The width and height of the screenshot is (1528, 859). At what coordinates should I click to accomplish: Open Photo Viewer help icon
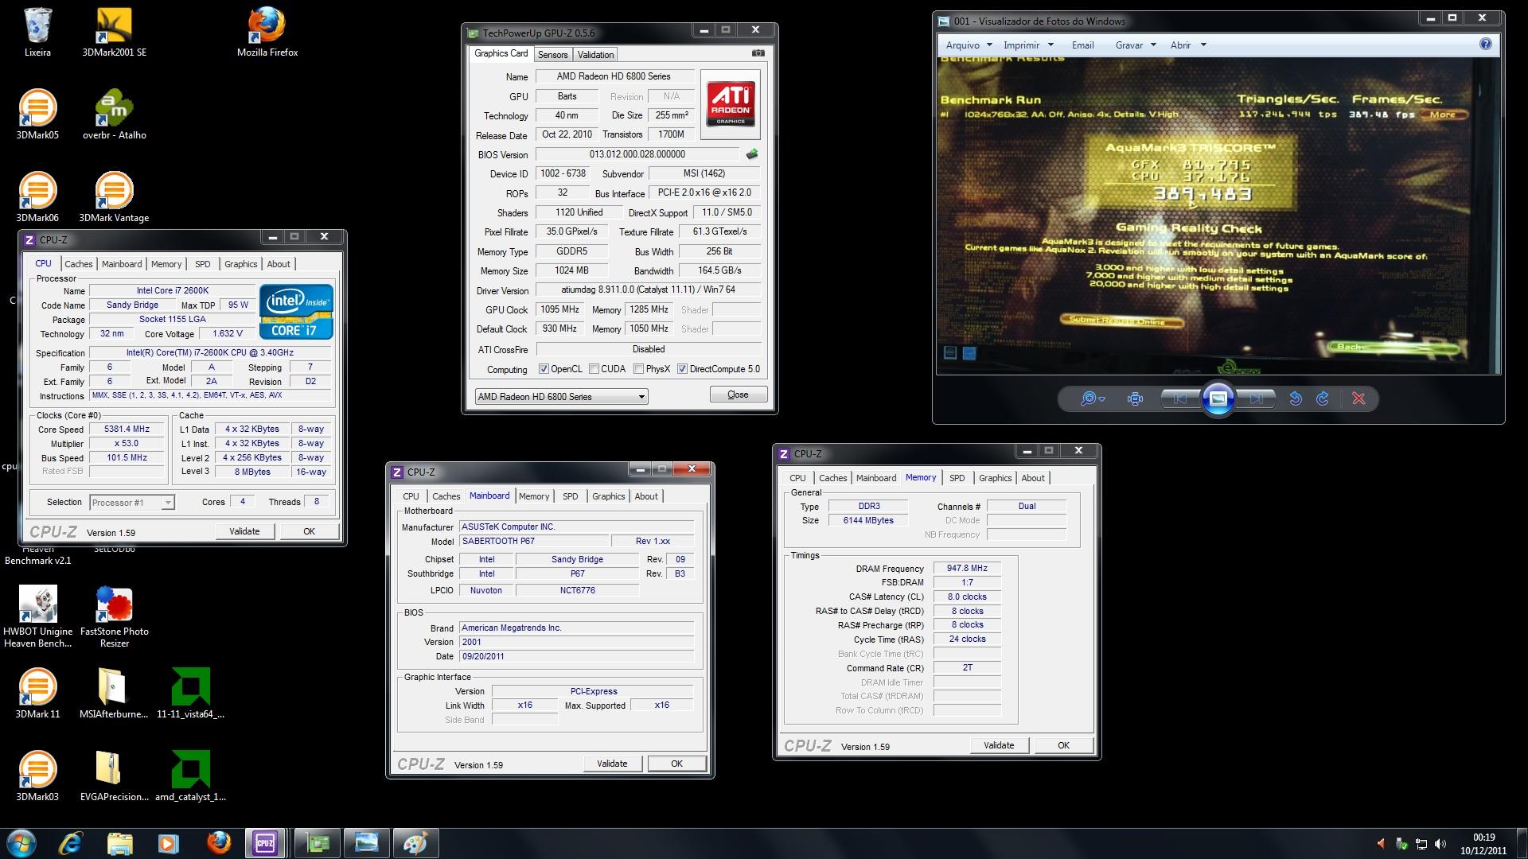(x=1485, y=45)
